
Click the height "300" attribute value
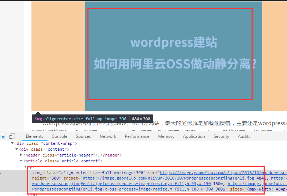coord(55,178)
